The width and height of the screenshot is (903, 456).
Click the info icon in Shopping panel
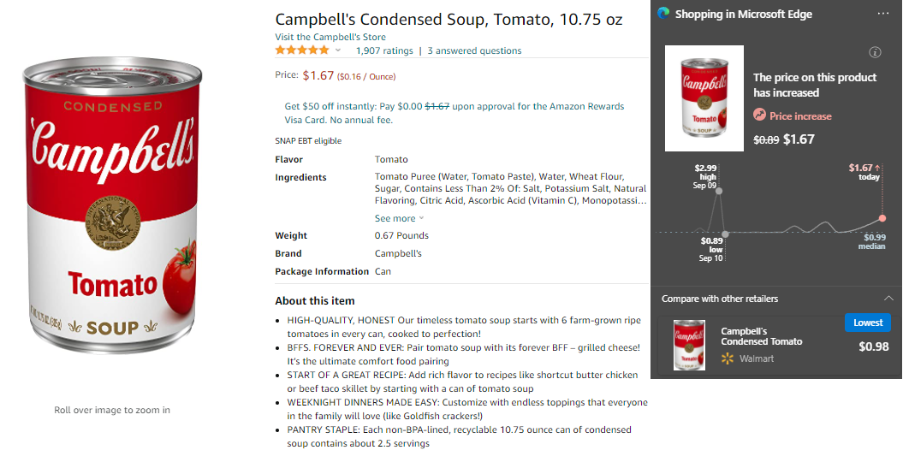pos(875,52)
